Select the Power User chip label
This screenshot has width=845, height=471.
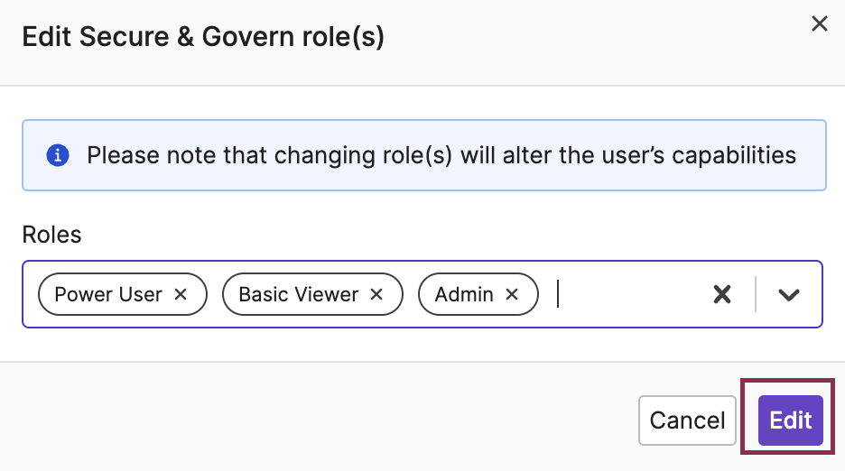click(x=108, y=294)
